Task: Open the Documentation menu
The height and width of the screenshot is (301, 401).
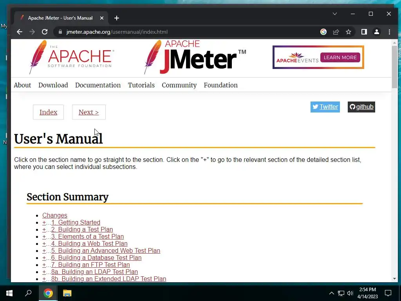Action: coord(98,85)
